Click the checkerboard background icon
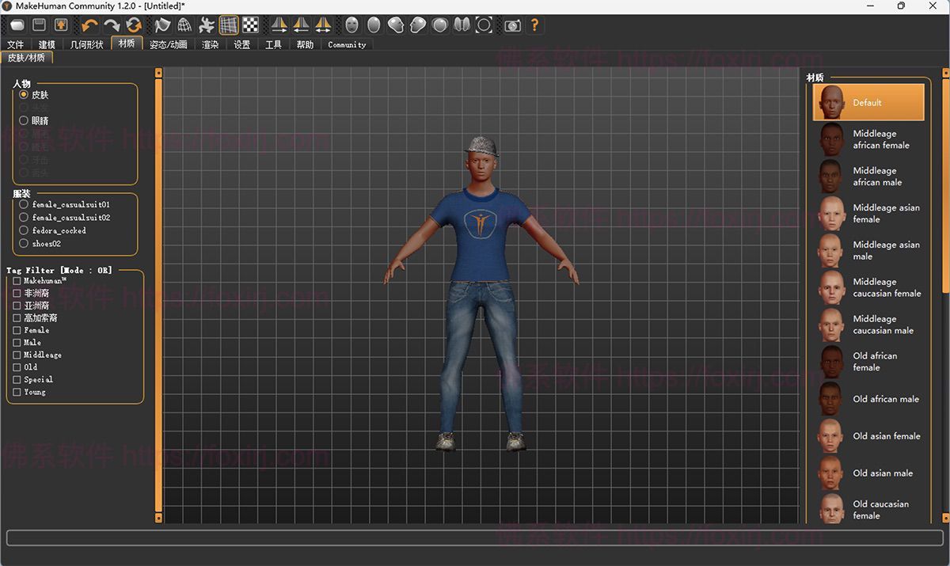This screenshot has height=566, width=950. (250, 25)
